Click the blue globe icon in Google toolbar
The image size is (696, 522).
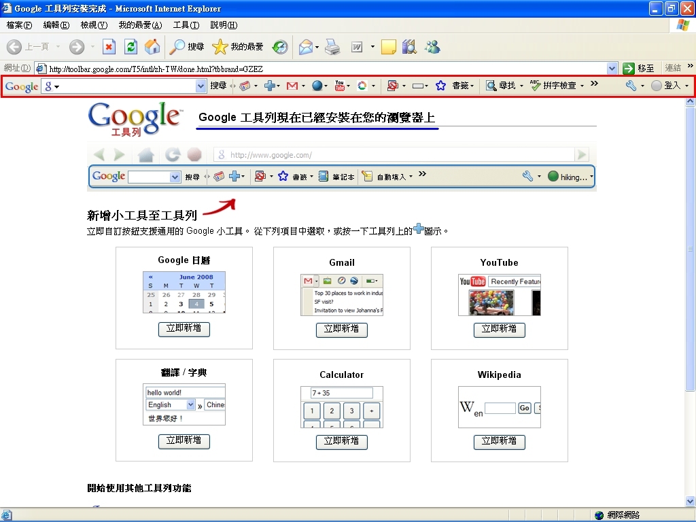(317, 86)
